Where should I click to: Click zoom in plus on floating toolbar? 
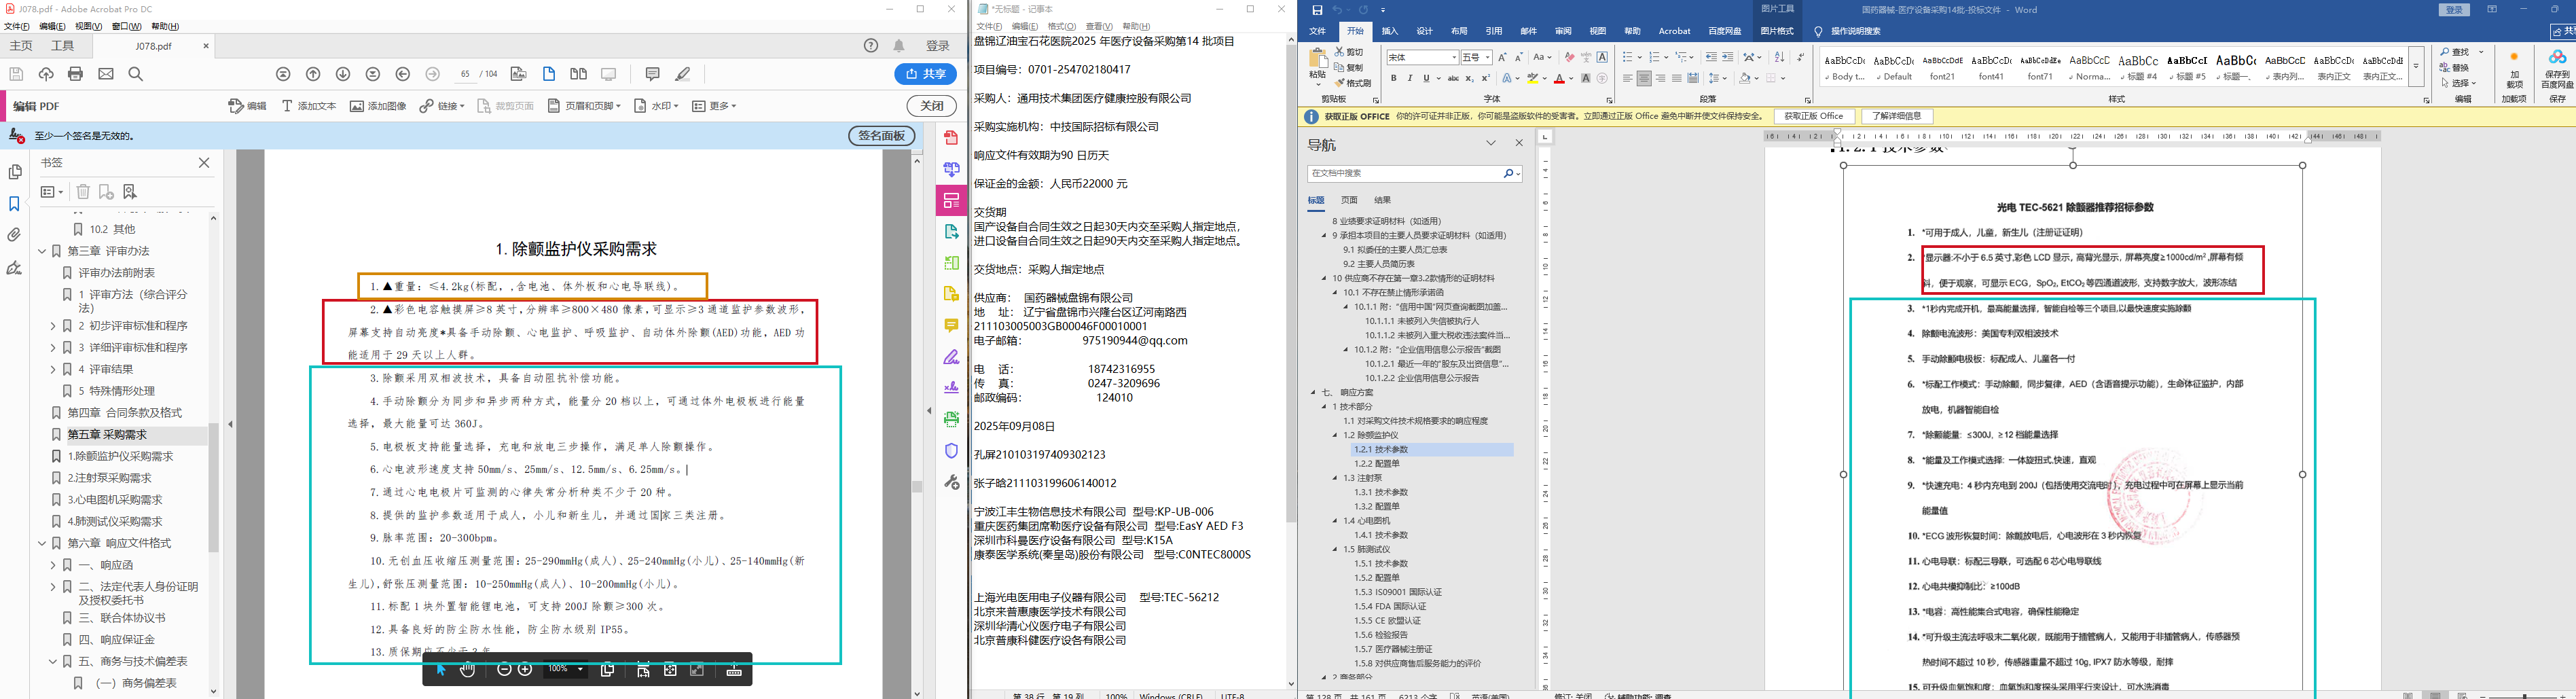tap(525, 670)
